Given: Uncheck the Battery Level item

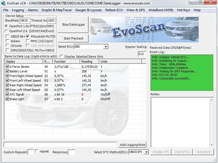Looking at the screenshot, I should [7, 71].
